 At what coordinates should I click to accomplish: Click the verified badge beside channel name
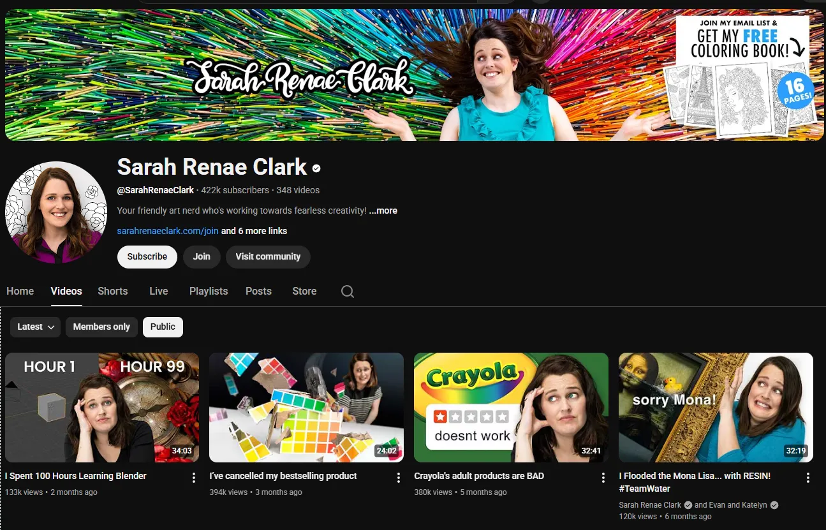click(x=316, y=168)
